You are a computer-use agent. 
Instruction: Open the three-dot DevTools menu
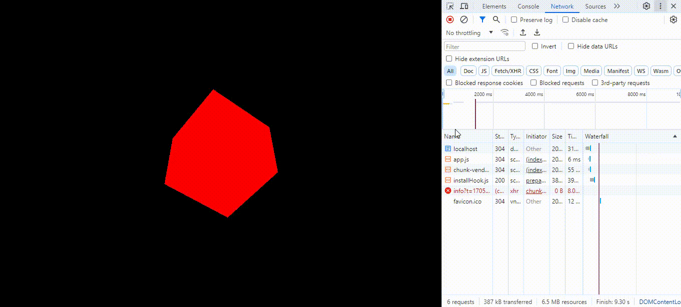coord(660,6)
